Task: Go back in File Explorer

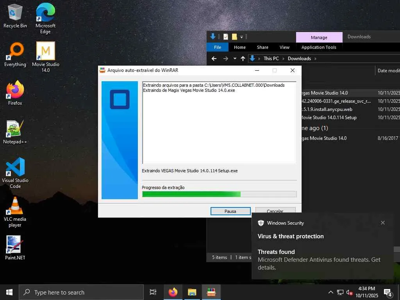Action: tap(214, 59)
